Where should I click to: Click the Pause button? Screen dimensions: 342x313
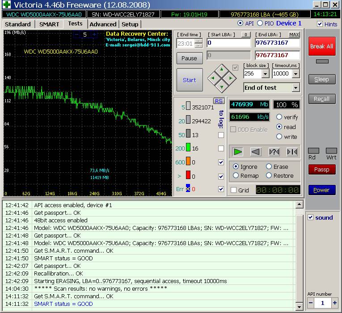click(x=189, y=58)
